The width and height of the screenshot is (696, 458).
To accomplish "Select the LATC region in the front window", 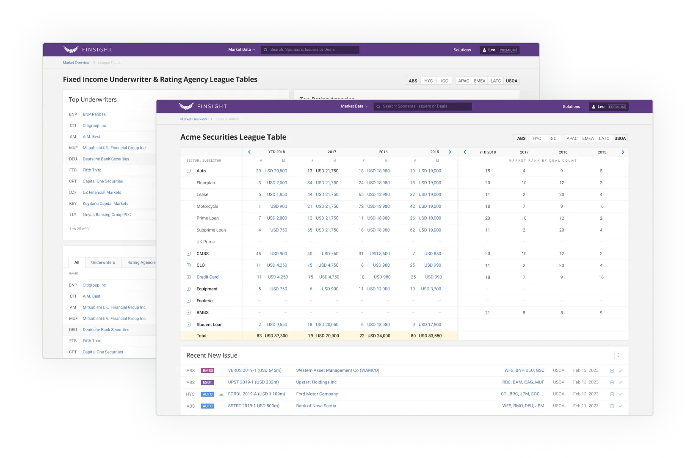I will pyautogui.click(x=604, y=138).
